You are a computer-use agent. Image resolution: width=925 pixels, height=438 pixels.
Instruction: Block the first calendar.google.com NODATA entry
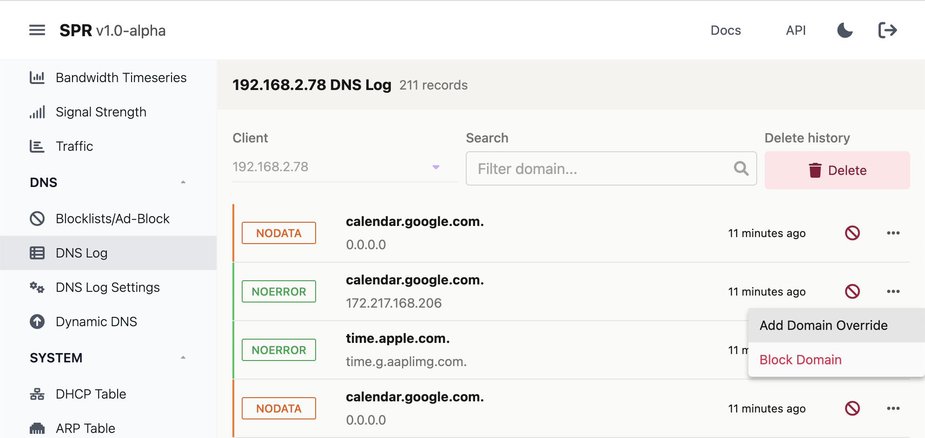pos(852,233)
